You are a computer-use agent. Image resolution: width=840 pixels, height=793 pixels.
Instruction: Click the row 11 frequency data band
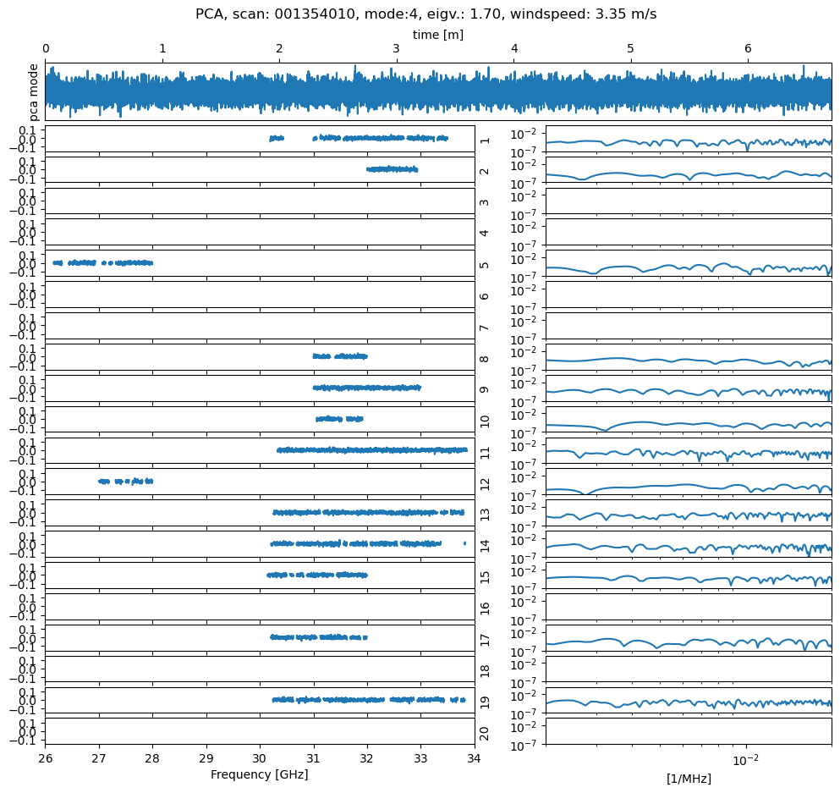pos(372,450)
